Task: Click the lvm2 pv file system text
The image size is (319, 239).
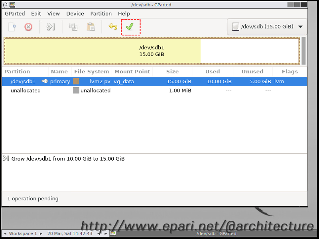Action: [100, 82]
